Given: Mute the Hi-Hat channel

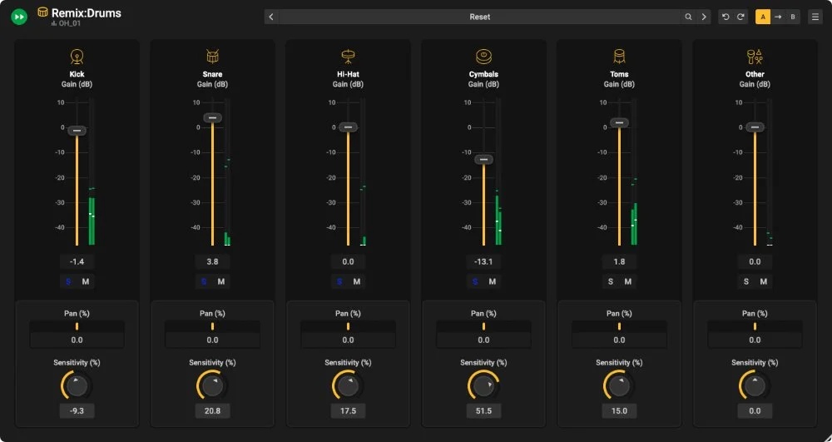Looking at the screenshot, I should click(357, 281).
